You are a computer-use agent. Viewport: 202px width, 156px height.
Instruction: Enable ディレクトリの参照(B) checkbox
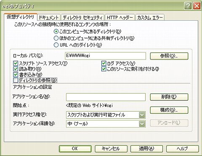tap(16, 80)
